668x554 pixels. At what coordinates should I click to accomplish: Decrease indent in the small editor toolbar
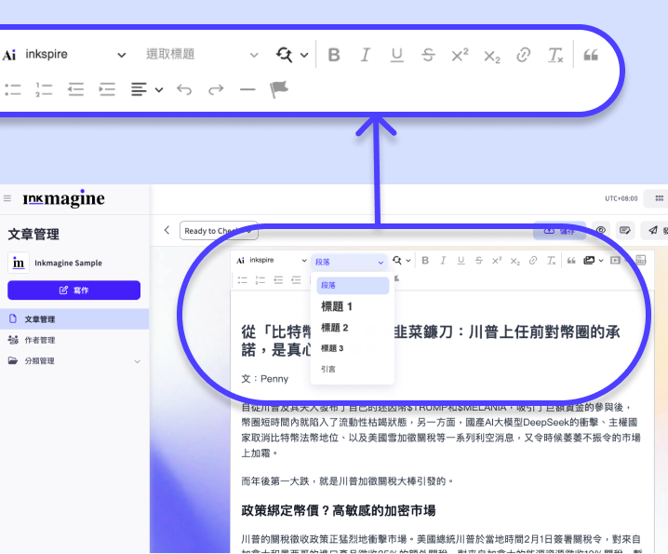tap(278, 280)
